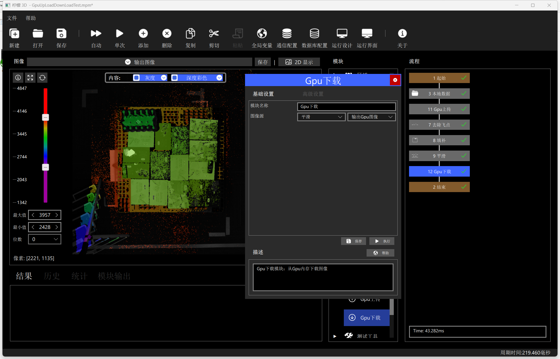Click the 剪切 scissors icon

pyautogui.click(x=214, y=33)
